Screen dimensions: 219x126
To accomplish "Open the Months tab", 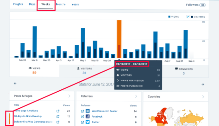I will (61, 4).
